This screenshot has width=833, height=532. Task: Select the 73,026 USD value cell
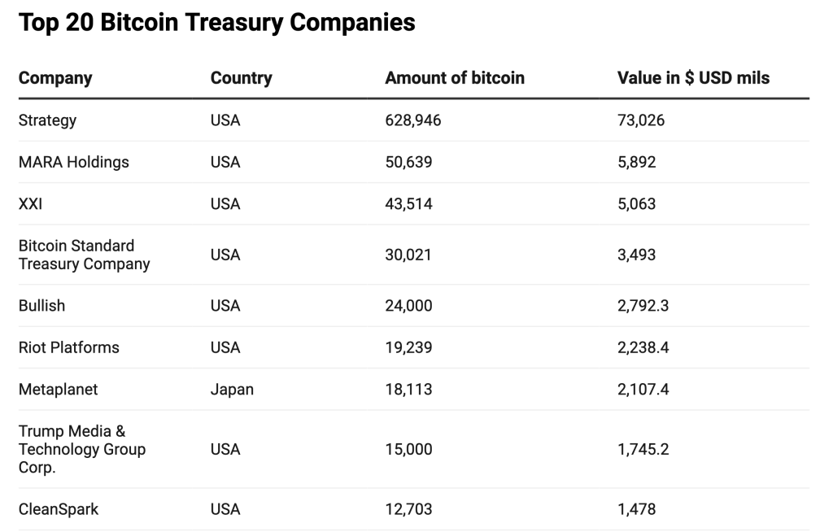click(x=641, y=120)
